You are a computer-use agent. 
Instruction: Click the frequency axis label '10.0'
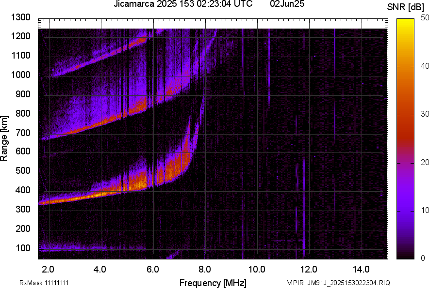click(257, 270)
